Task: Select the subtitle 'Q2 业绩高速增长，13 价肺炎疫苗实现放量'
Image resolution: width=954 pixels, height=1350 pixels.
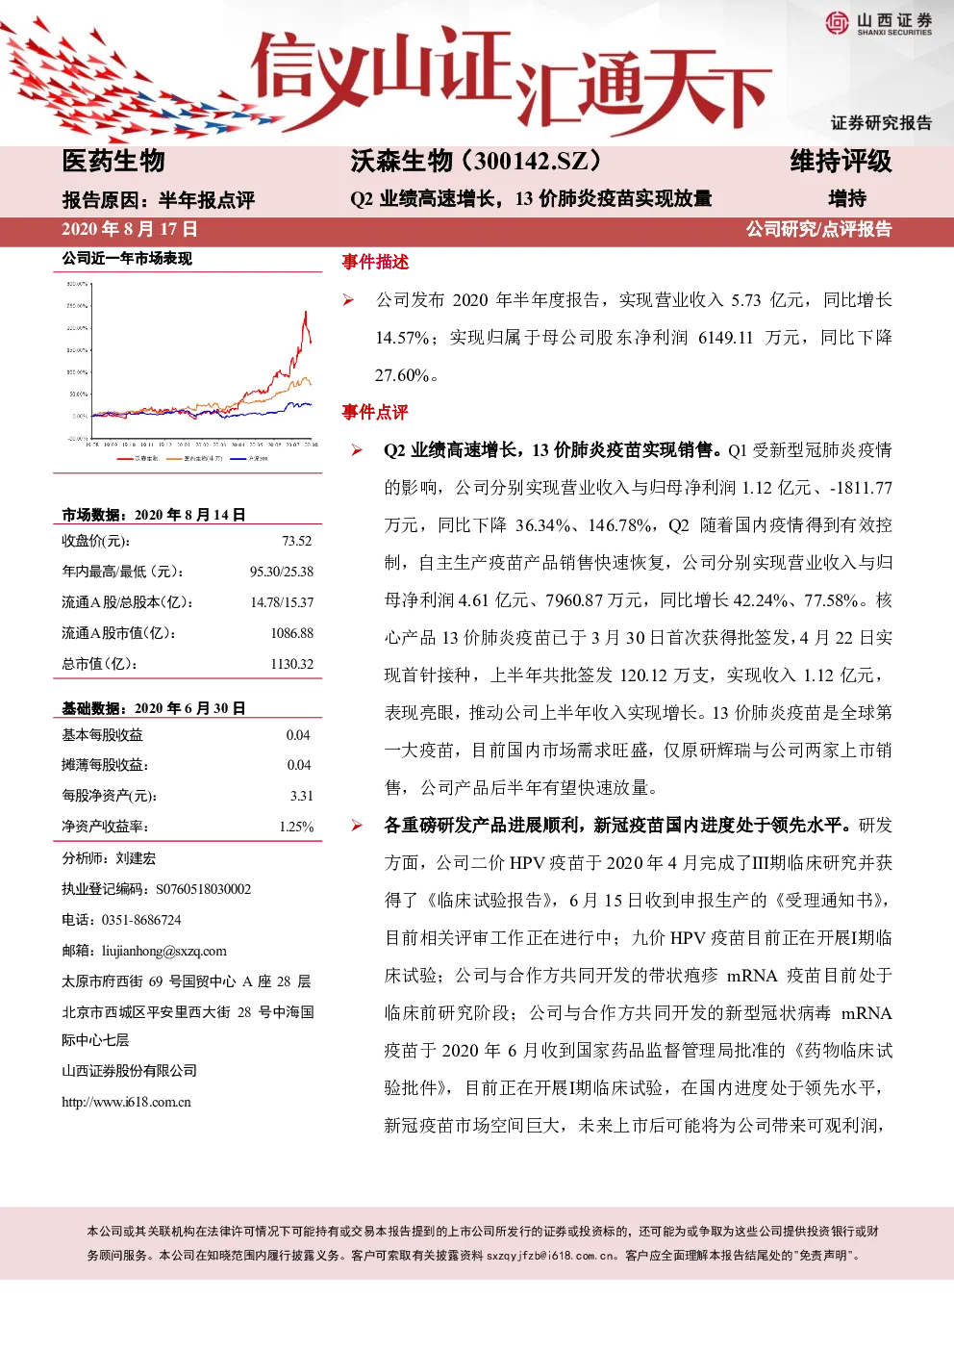Action: point(531,198)
